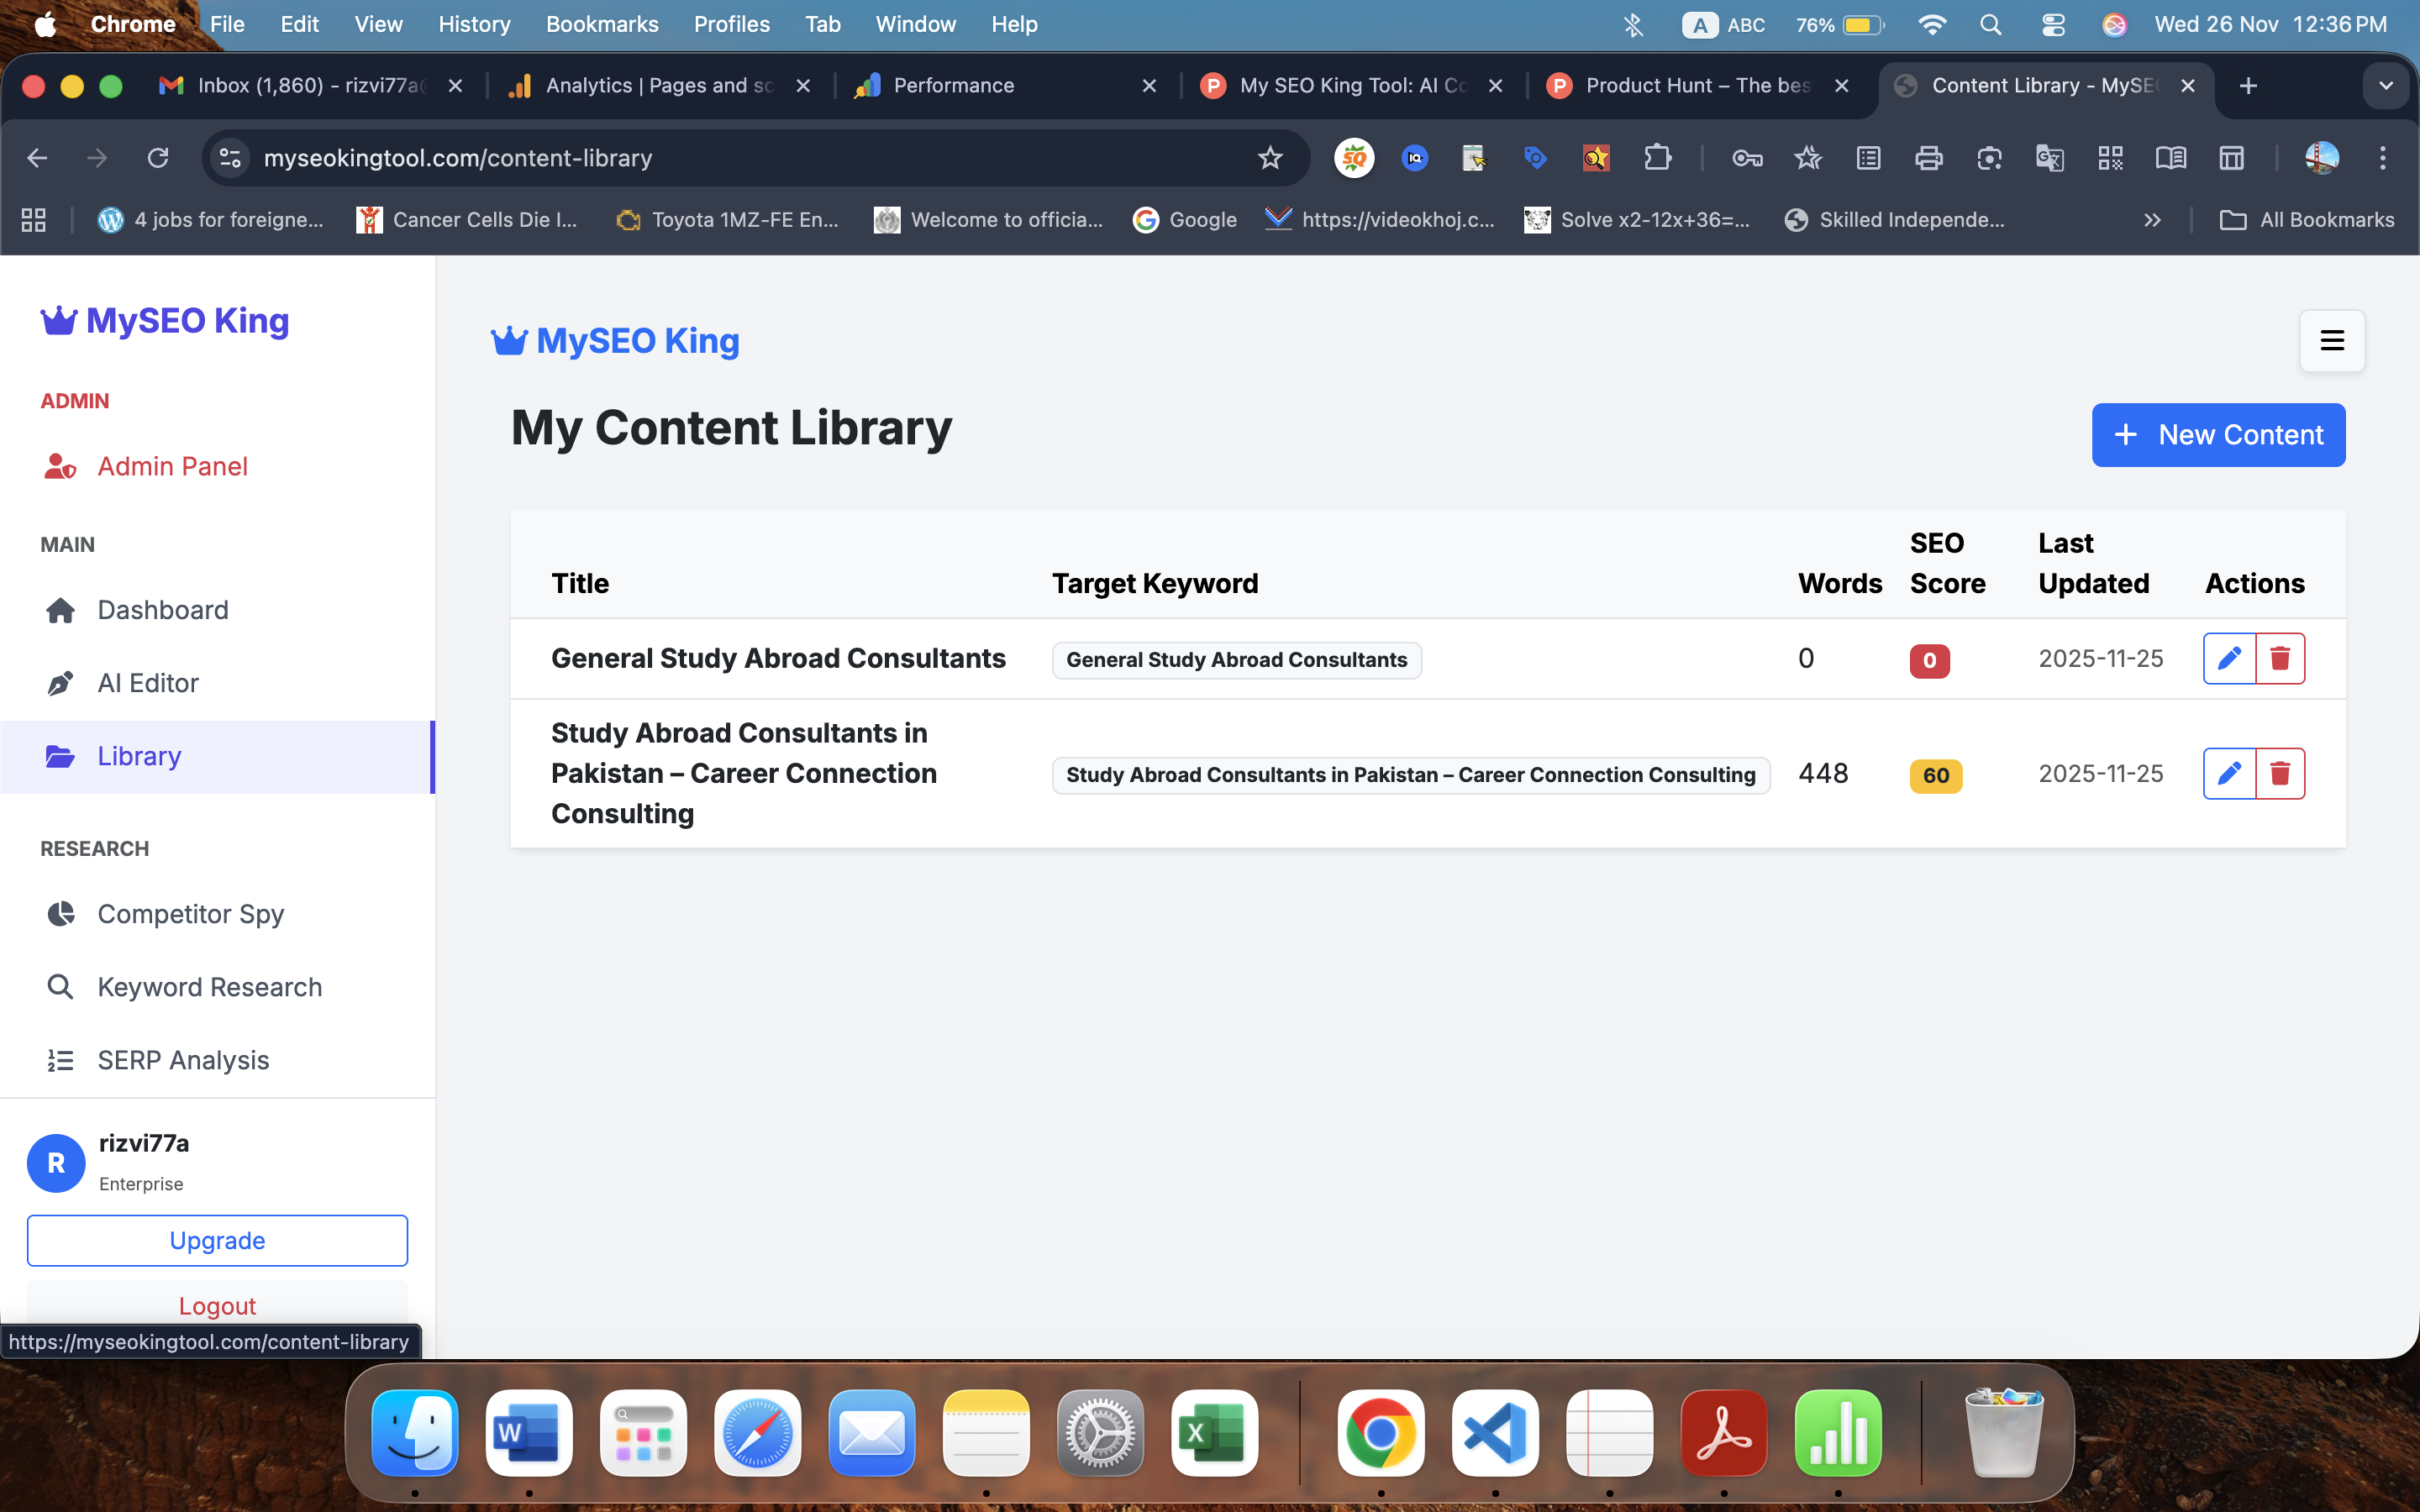The width and height of the screenshot is (2420, 1512).
Task: Open the Admin Panel from sidebar
Action: point(61,466)
